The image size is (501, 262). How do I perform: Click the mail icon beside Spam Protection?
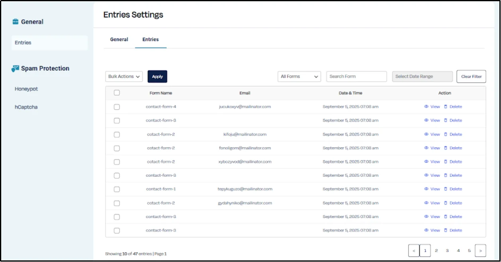point(15,68)
